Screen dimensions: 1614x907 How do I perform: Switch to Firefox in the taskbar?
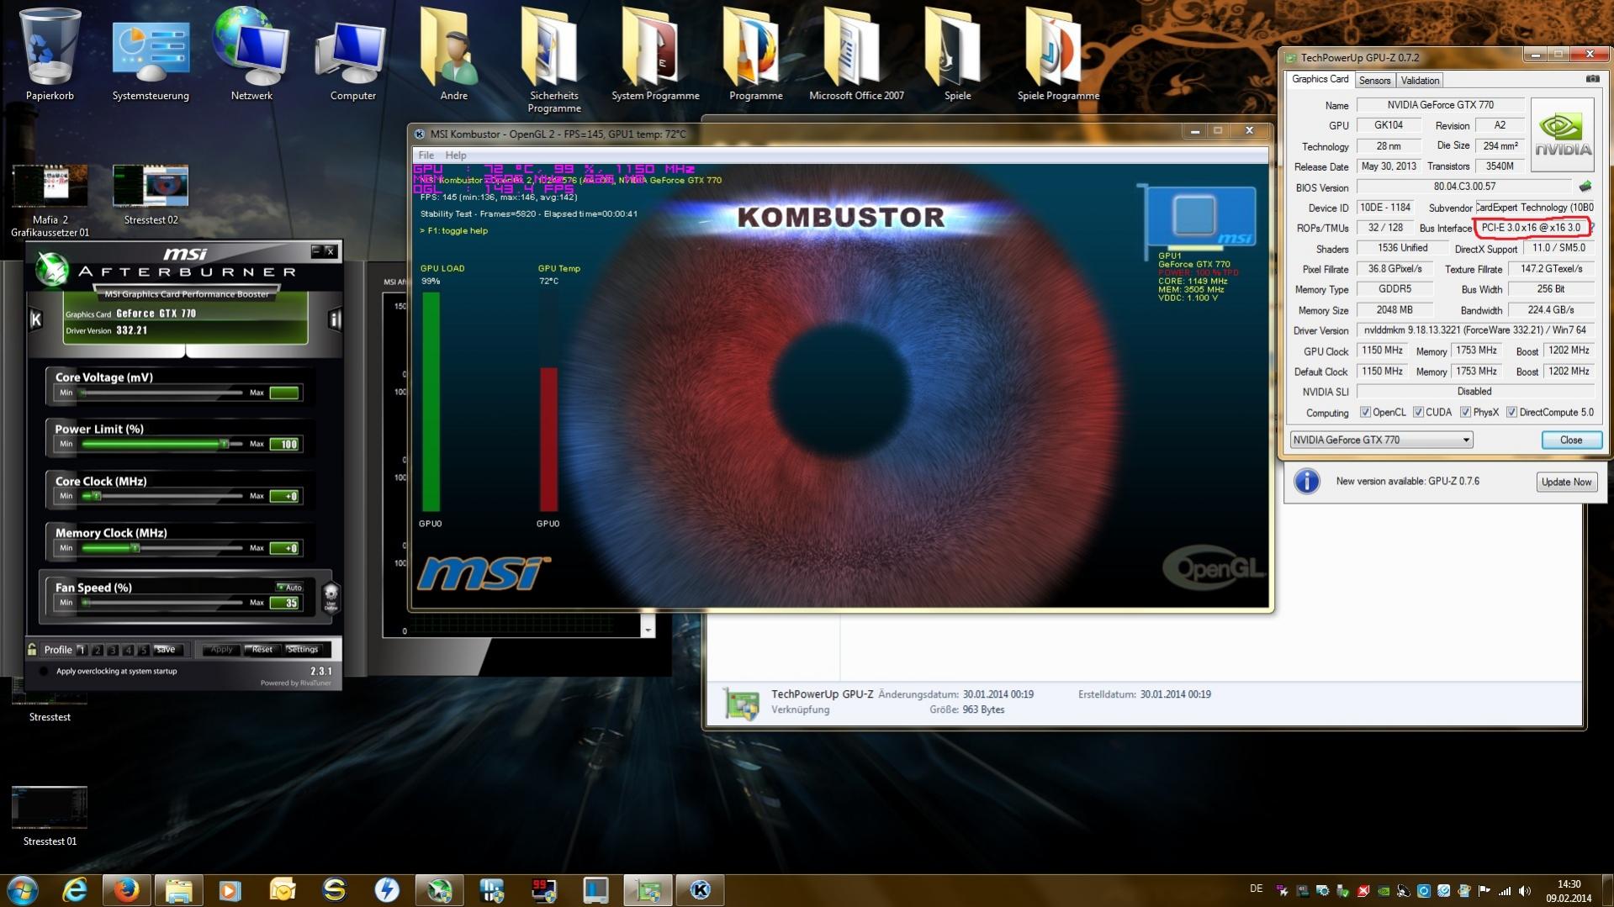pos(127,889)
